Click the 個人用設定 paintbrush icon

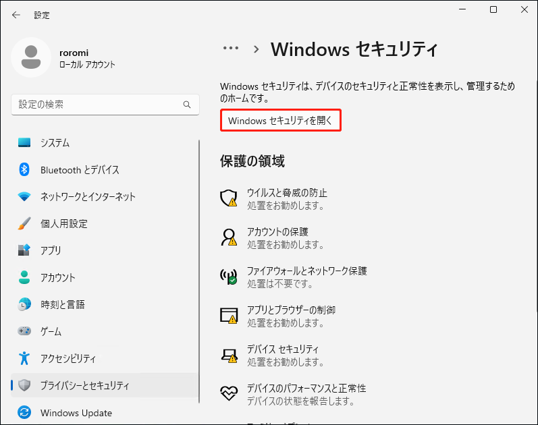click(x=24, y=223)
